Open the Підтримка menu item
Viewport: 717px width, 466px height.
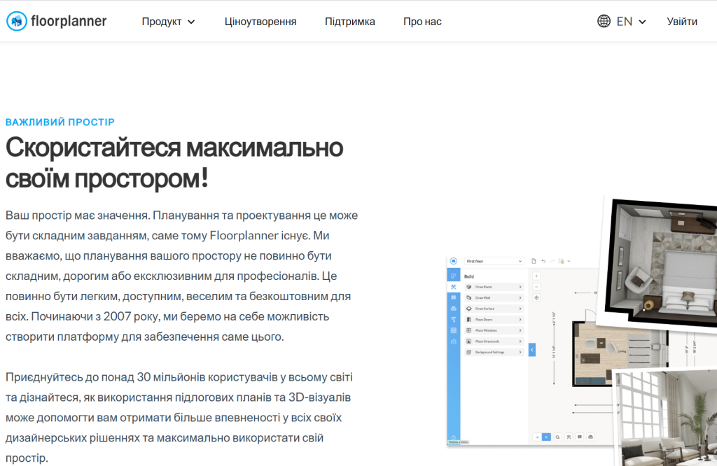tap(350, 22)
